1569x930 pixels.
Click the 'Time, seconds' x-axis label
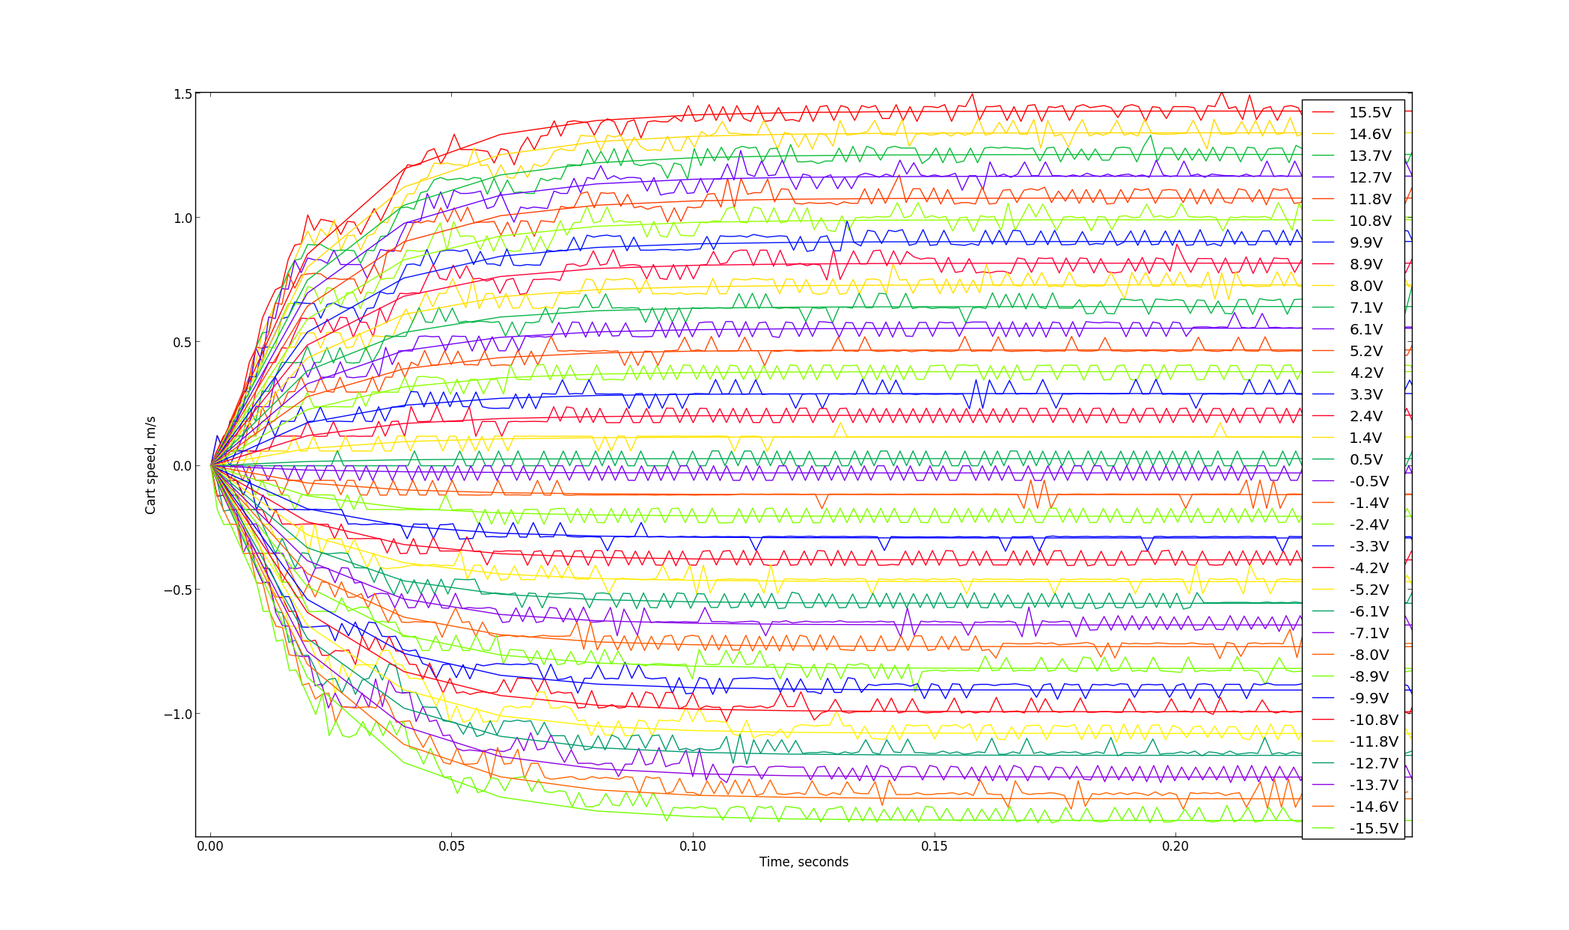point(804,862)
